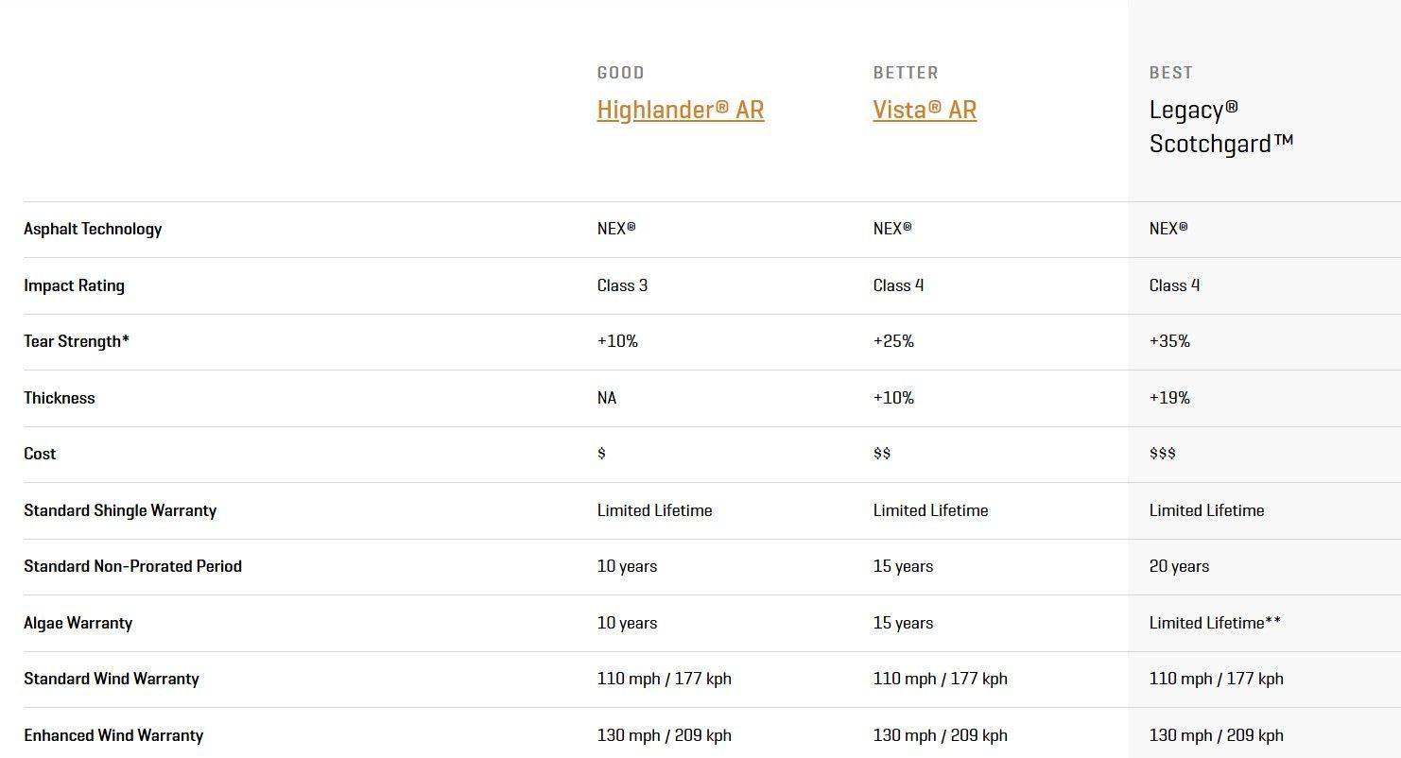Click the Legacy® Scotchgard™ column heading
The image size is (1401, 758).
coord(1219,127)
